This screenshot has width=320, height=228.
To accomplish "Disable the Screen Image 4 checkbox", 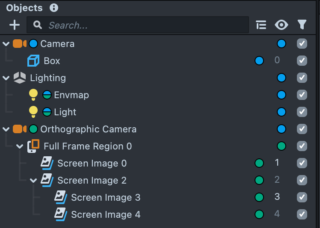I will (302, 214).
